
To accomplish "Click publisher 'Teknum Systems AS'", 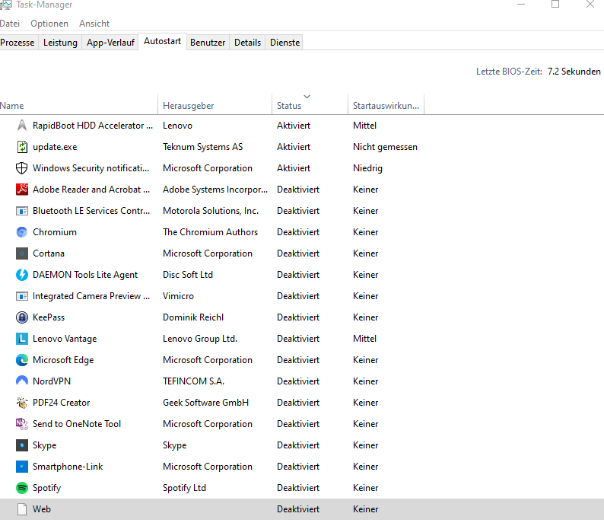I will (202, 147).
